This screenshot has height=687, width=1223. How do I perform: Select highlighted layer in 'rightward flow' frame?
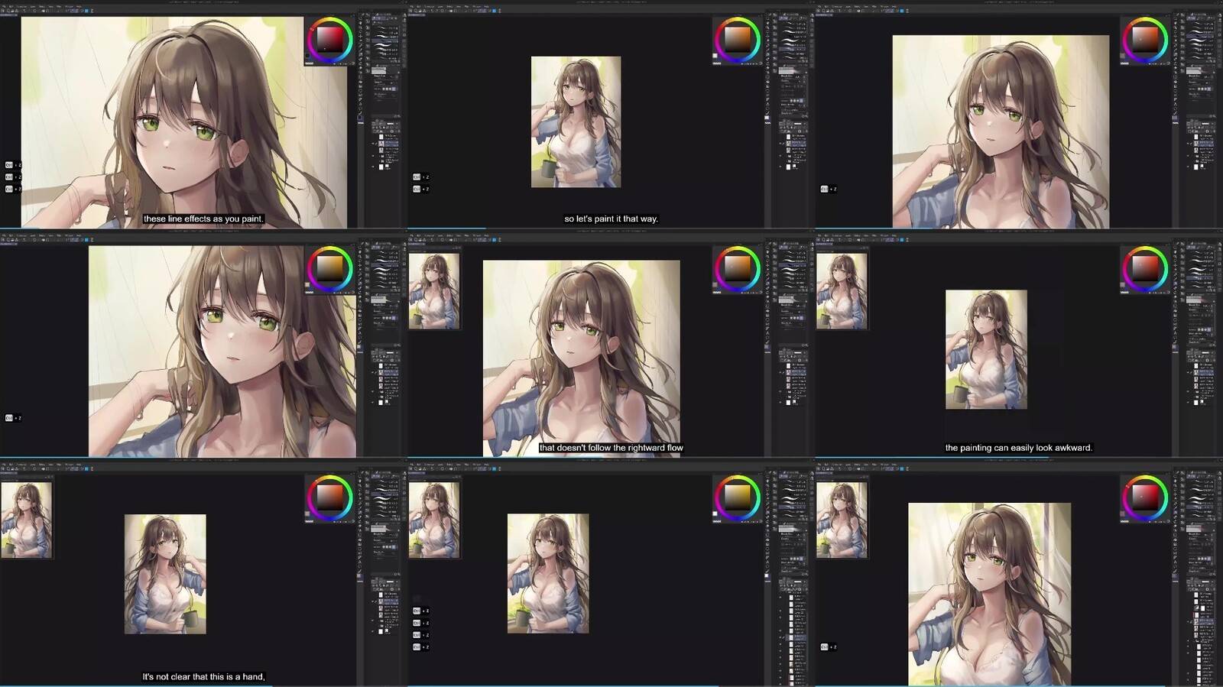pos(796,372)
